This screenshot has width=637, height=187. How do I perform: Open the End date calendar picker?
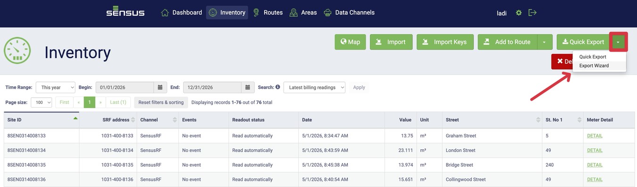click(x=248, y=87)
